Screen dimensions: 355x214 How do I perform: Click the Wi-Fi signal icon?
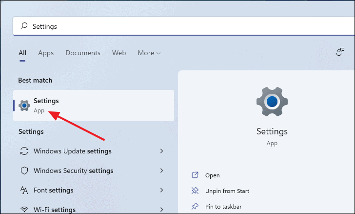(24, 209)
